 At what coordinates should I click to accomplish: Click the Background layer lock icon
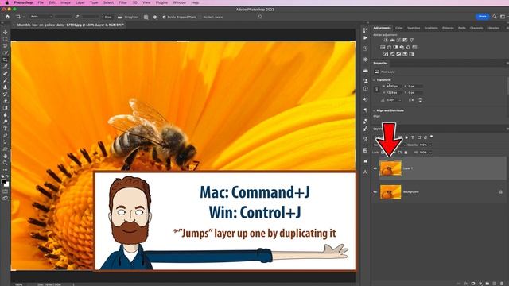tap(500, 192)
